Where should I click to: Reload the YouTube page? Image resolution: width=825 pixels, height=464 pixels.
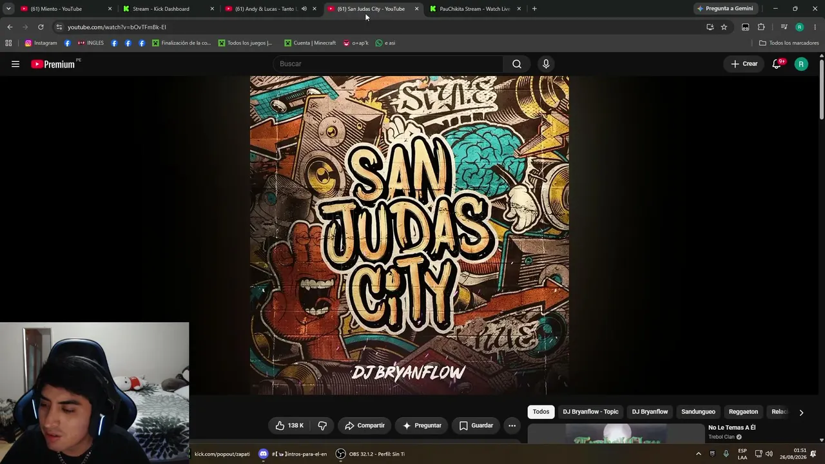pyautogui.click(x=41, y=27)
